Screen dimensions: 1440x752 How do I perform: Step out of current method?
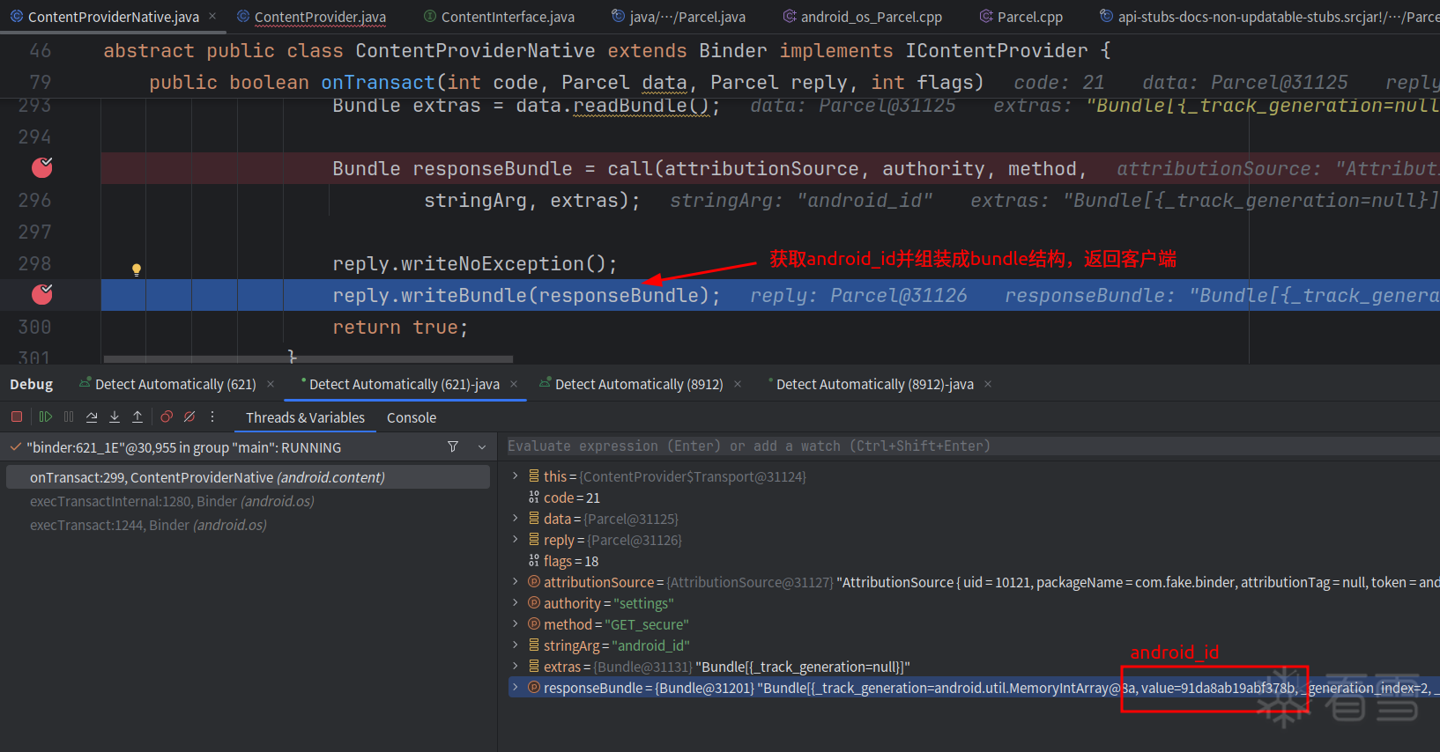[137, 417]
